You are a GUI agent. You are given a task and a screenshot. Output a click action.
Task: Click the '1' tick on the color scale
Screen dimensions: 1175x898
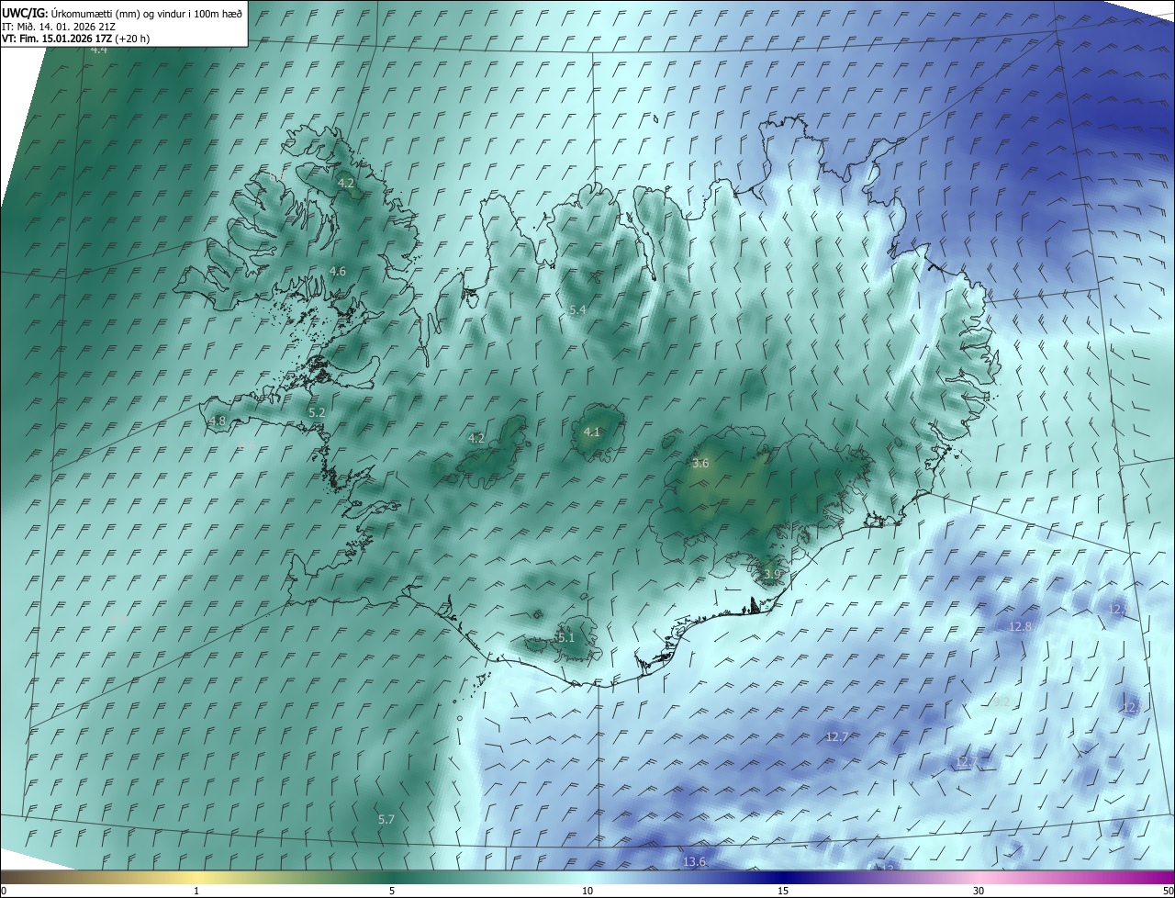tap(196, 891)
